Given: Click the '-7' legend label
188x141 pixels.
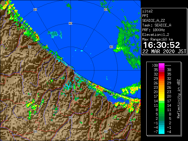Looking at the screenshot, I should pyautogui.click(x=156, y=132).
